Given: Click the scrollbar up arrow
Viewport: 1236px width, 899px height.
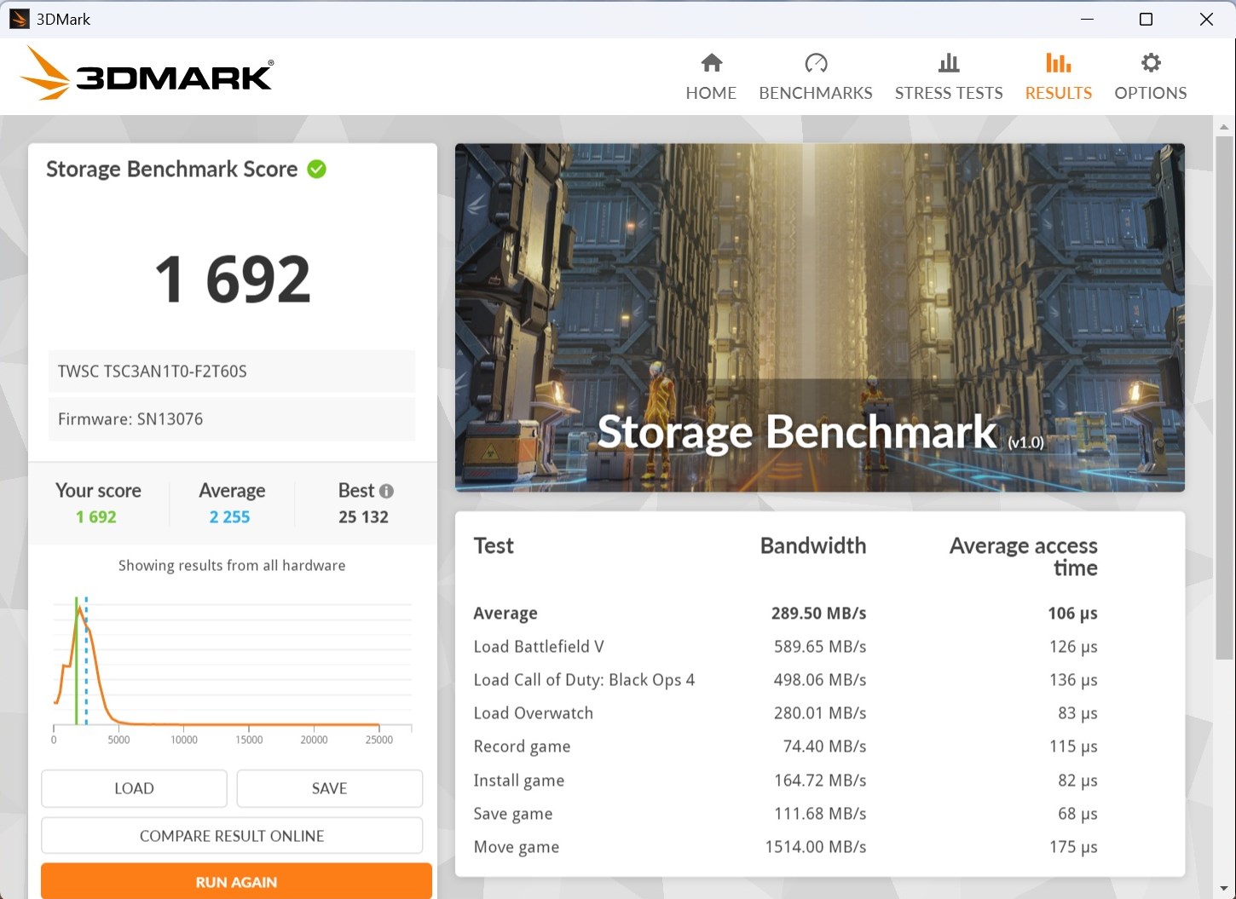Looking at the screenshot, I should pos(1224,126).
